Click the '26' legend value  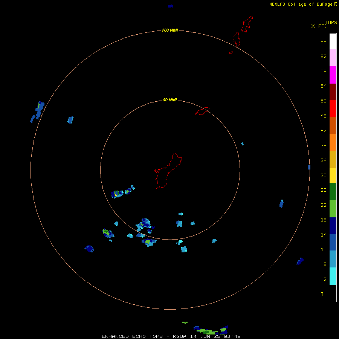pos(324,190)
